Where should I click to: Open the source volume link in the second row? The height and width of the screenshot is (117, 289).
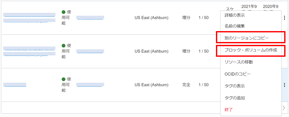[x=90, y=51]
